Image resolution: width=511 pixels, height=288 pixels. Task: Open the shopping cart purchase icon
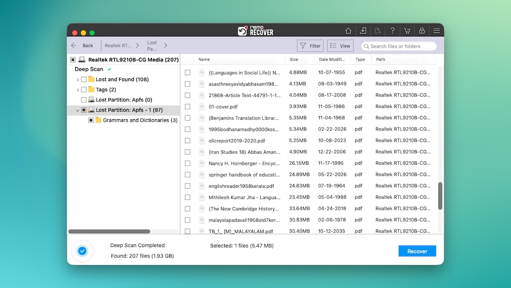[407, 31]
